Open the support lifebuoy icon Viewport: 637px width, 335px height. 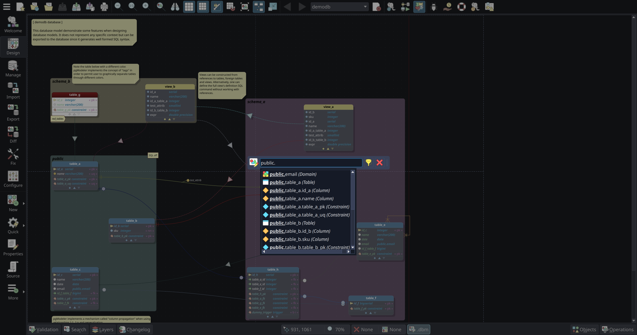click(461, 7)
